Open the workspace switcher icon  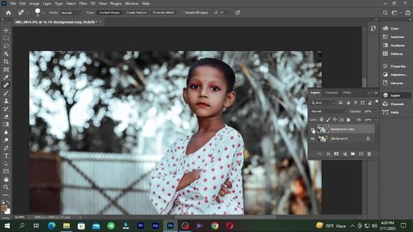(x=394, y=13)
